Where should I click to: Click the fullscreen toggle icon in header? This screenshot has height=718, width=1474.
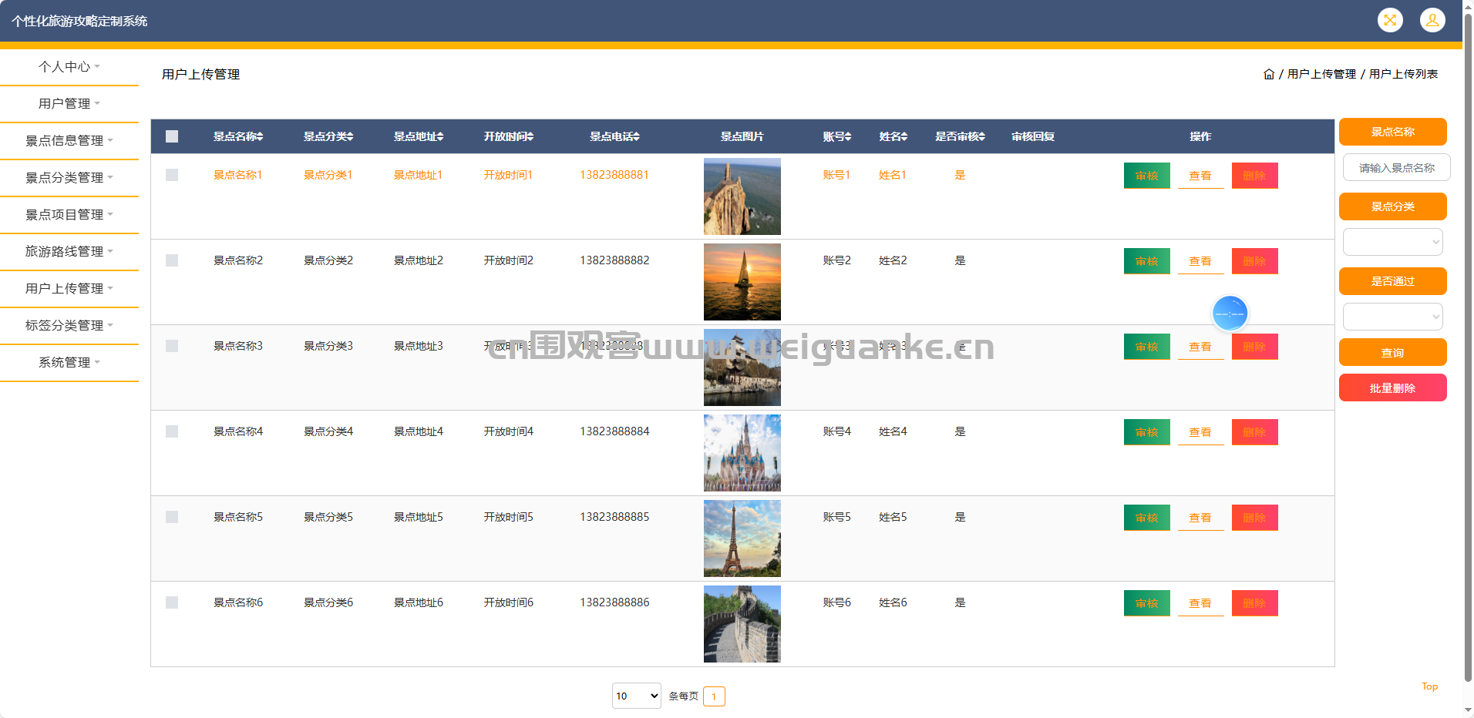[1390, 21]
